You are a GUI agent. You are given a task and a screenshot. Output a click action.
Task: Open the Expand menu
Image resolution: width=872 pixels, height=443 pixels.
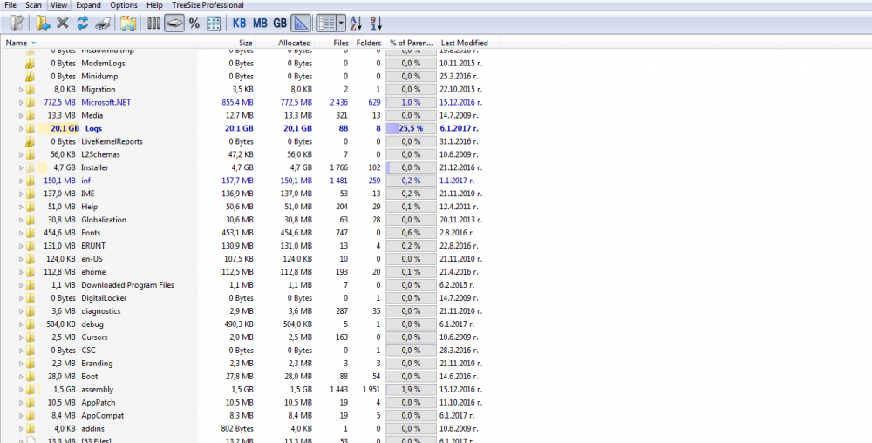coord(88,5)
